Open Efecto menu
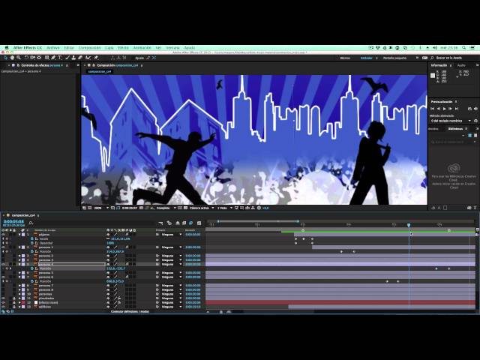This screenshot has width=480, height=360. coord(123,48)
